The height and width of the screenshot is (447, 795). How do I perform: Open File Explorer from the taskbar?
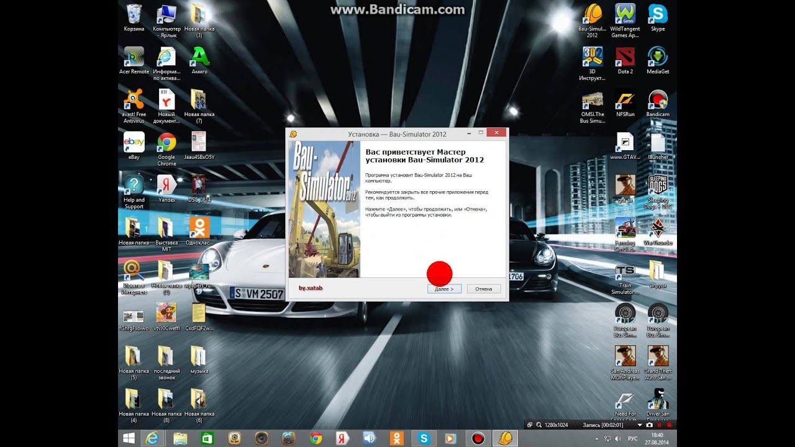180,438
